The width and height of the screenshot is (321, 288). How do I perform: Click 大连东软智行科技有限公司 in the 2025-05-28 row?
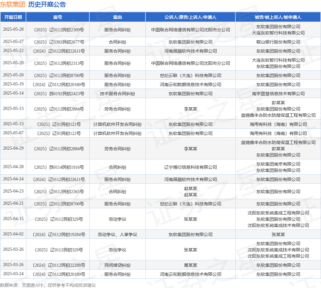(x=278, y=33)
